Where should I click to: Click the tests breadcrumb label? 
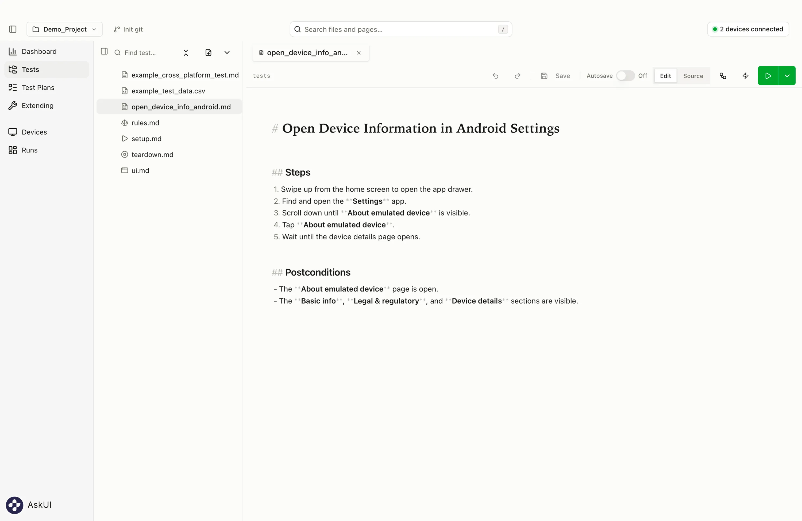pyautogui.click(x=261, y=76)
